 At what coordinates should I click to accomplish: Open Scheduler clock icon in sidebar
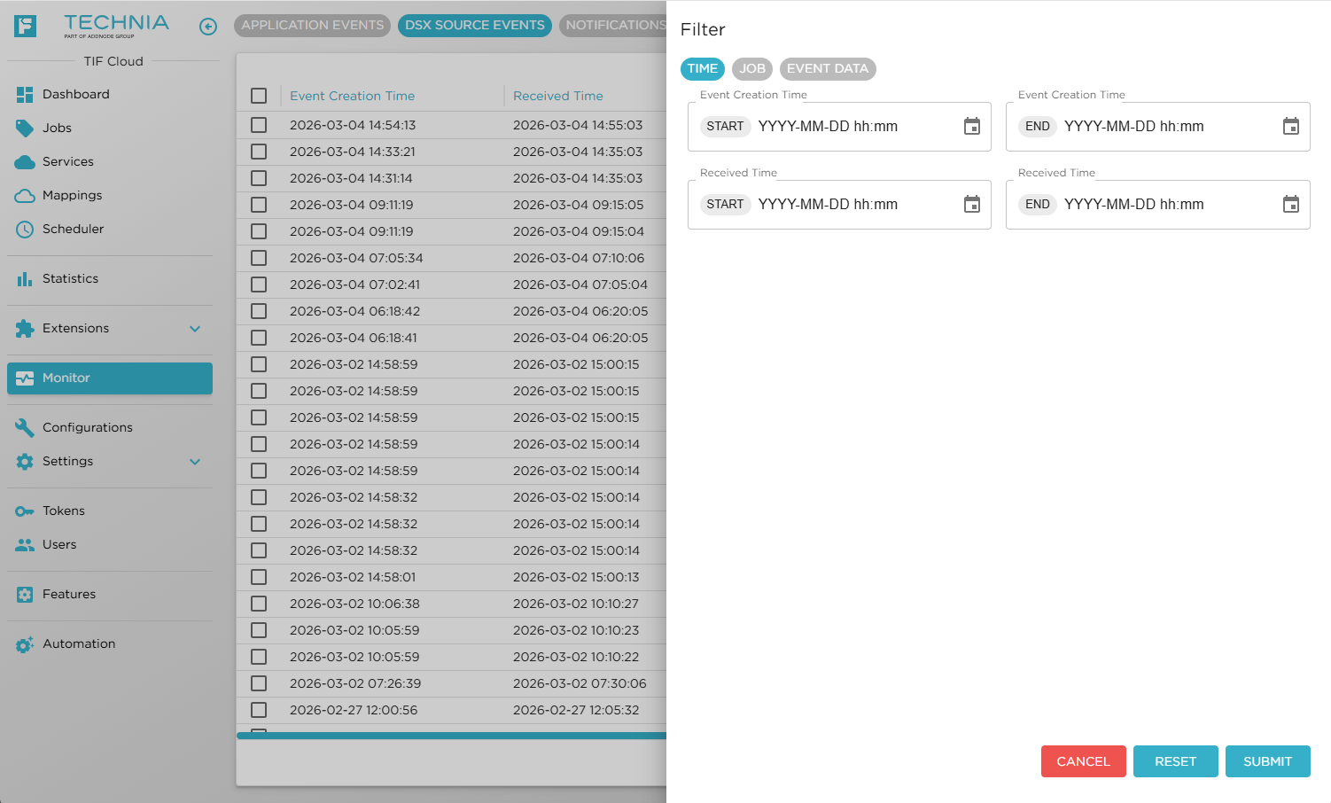25,229
